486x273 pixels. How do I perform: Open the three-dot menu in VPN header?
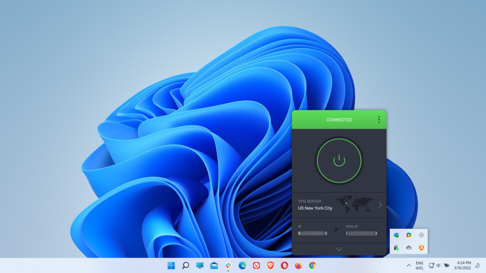[379, 120]
